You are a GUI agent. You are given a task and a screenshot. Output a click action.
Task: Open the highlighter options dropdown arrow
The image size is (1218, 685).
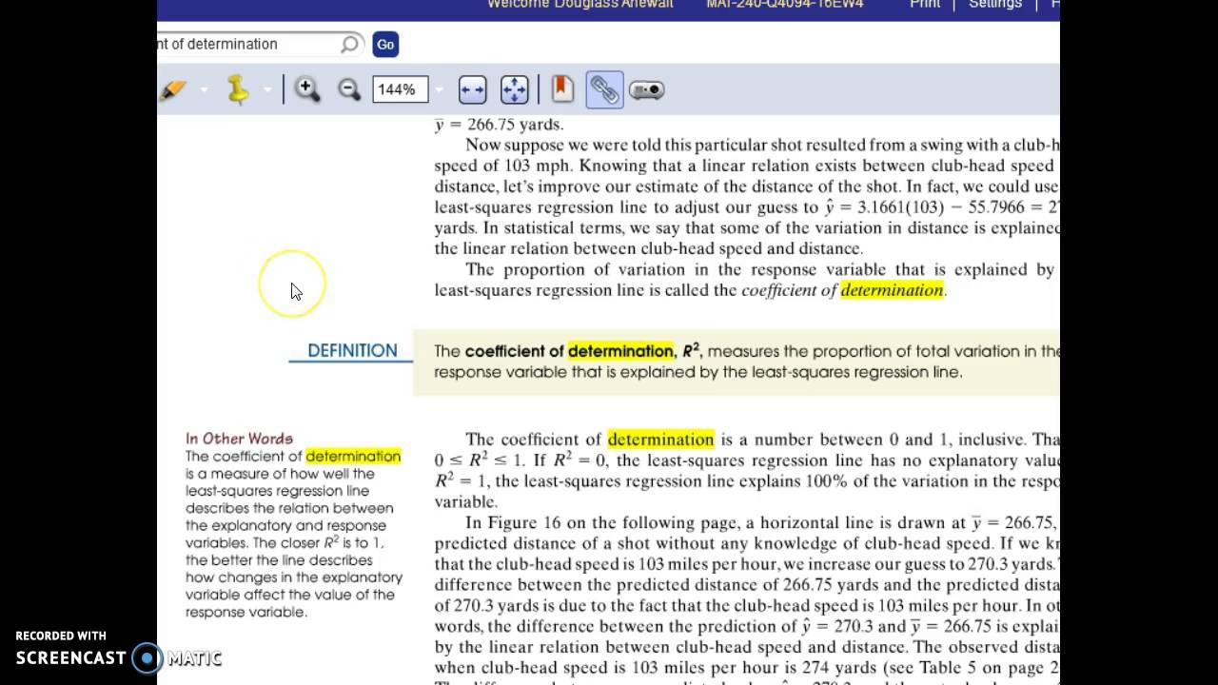click(x=204, y=90)
